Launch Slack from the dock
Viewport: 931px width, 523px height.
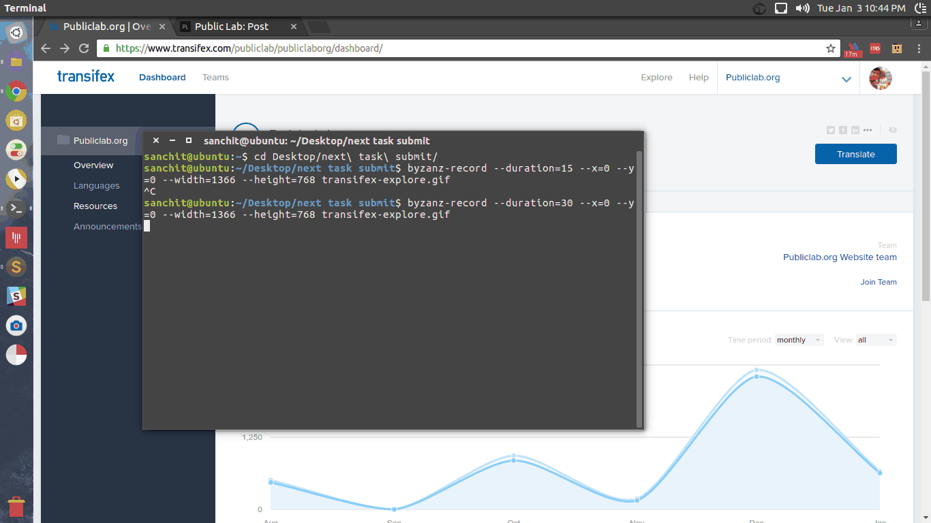16,296
